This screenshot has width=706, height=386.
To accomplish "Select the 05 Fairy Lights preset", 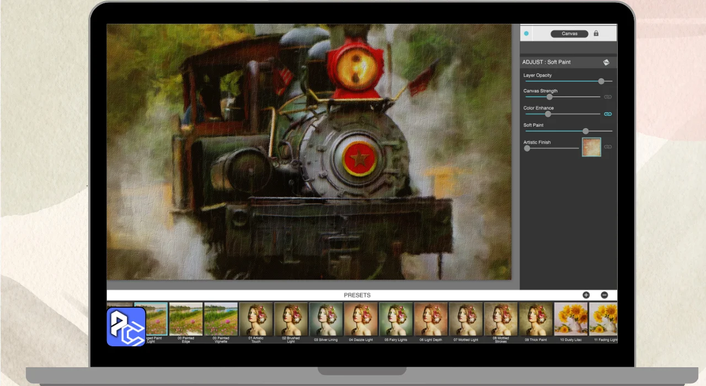I will tap(396, 323).
